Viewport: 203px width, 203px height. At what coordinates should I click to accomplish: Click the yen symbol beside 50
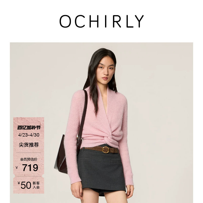[19, 183]
